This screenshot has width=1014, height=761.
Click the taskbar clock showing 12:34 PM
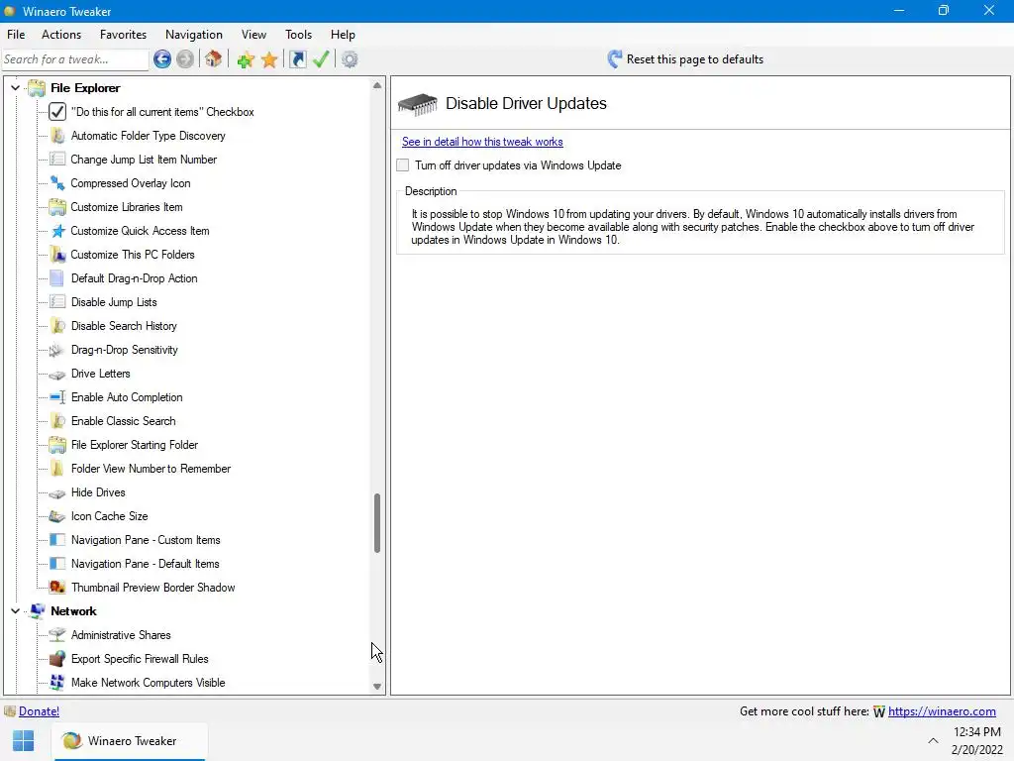click(x=976, y=732)
